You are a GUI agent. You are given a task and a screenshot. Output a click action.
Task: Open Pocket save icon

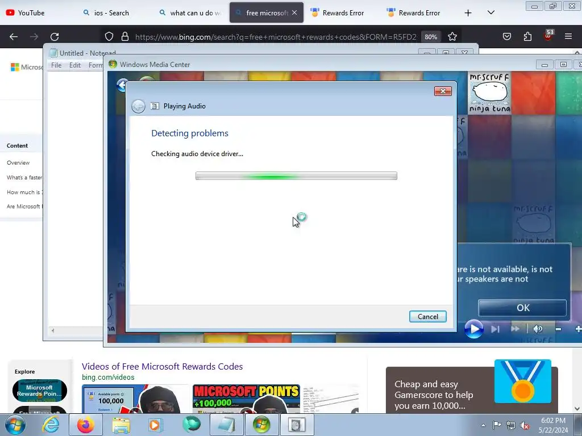pos(506,36)
